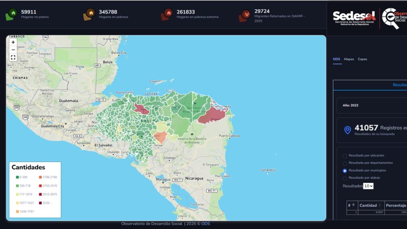Sort table by Cantidad column

[370, 205]
